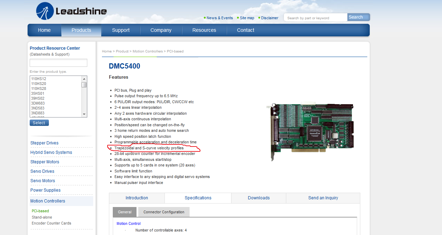
Task: Select the Connector Configuration sub-tab
Action: [x=164, y=212]
